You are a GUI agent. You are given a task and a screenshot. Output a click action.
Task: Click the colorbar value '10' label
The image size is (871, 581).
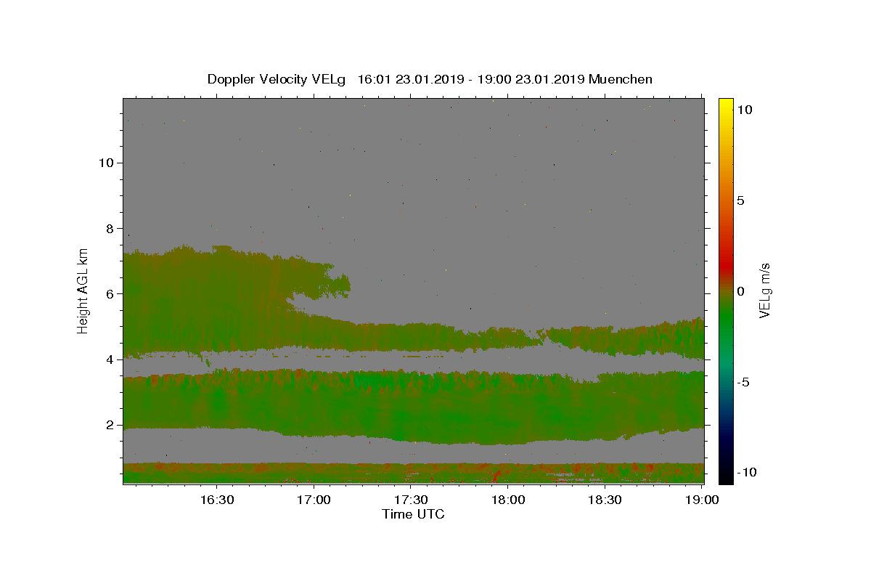tap(744, 110)
